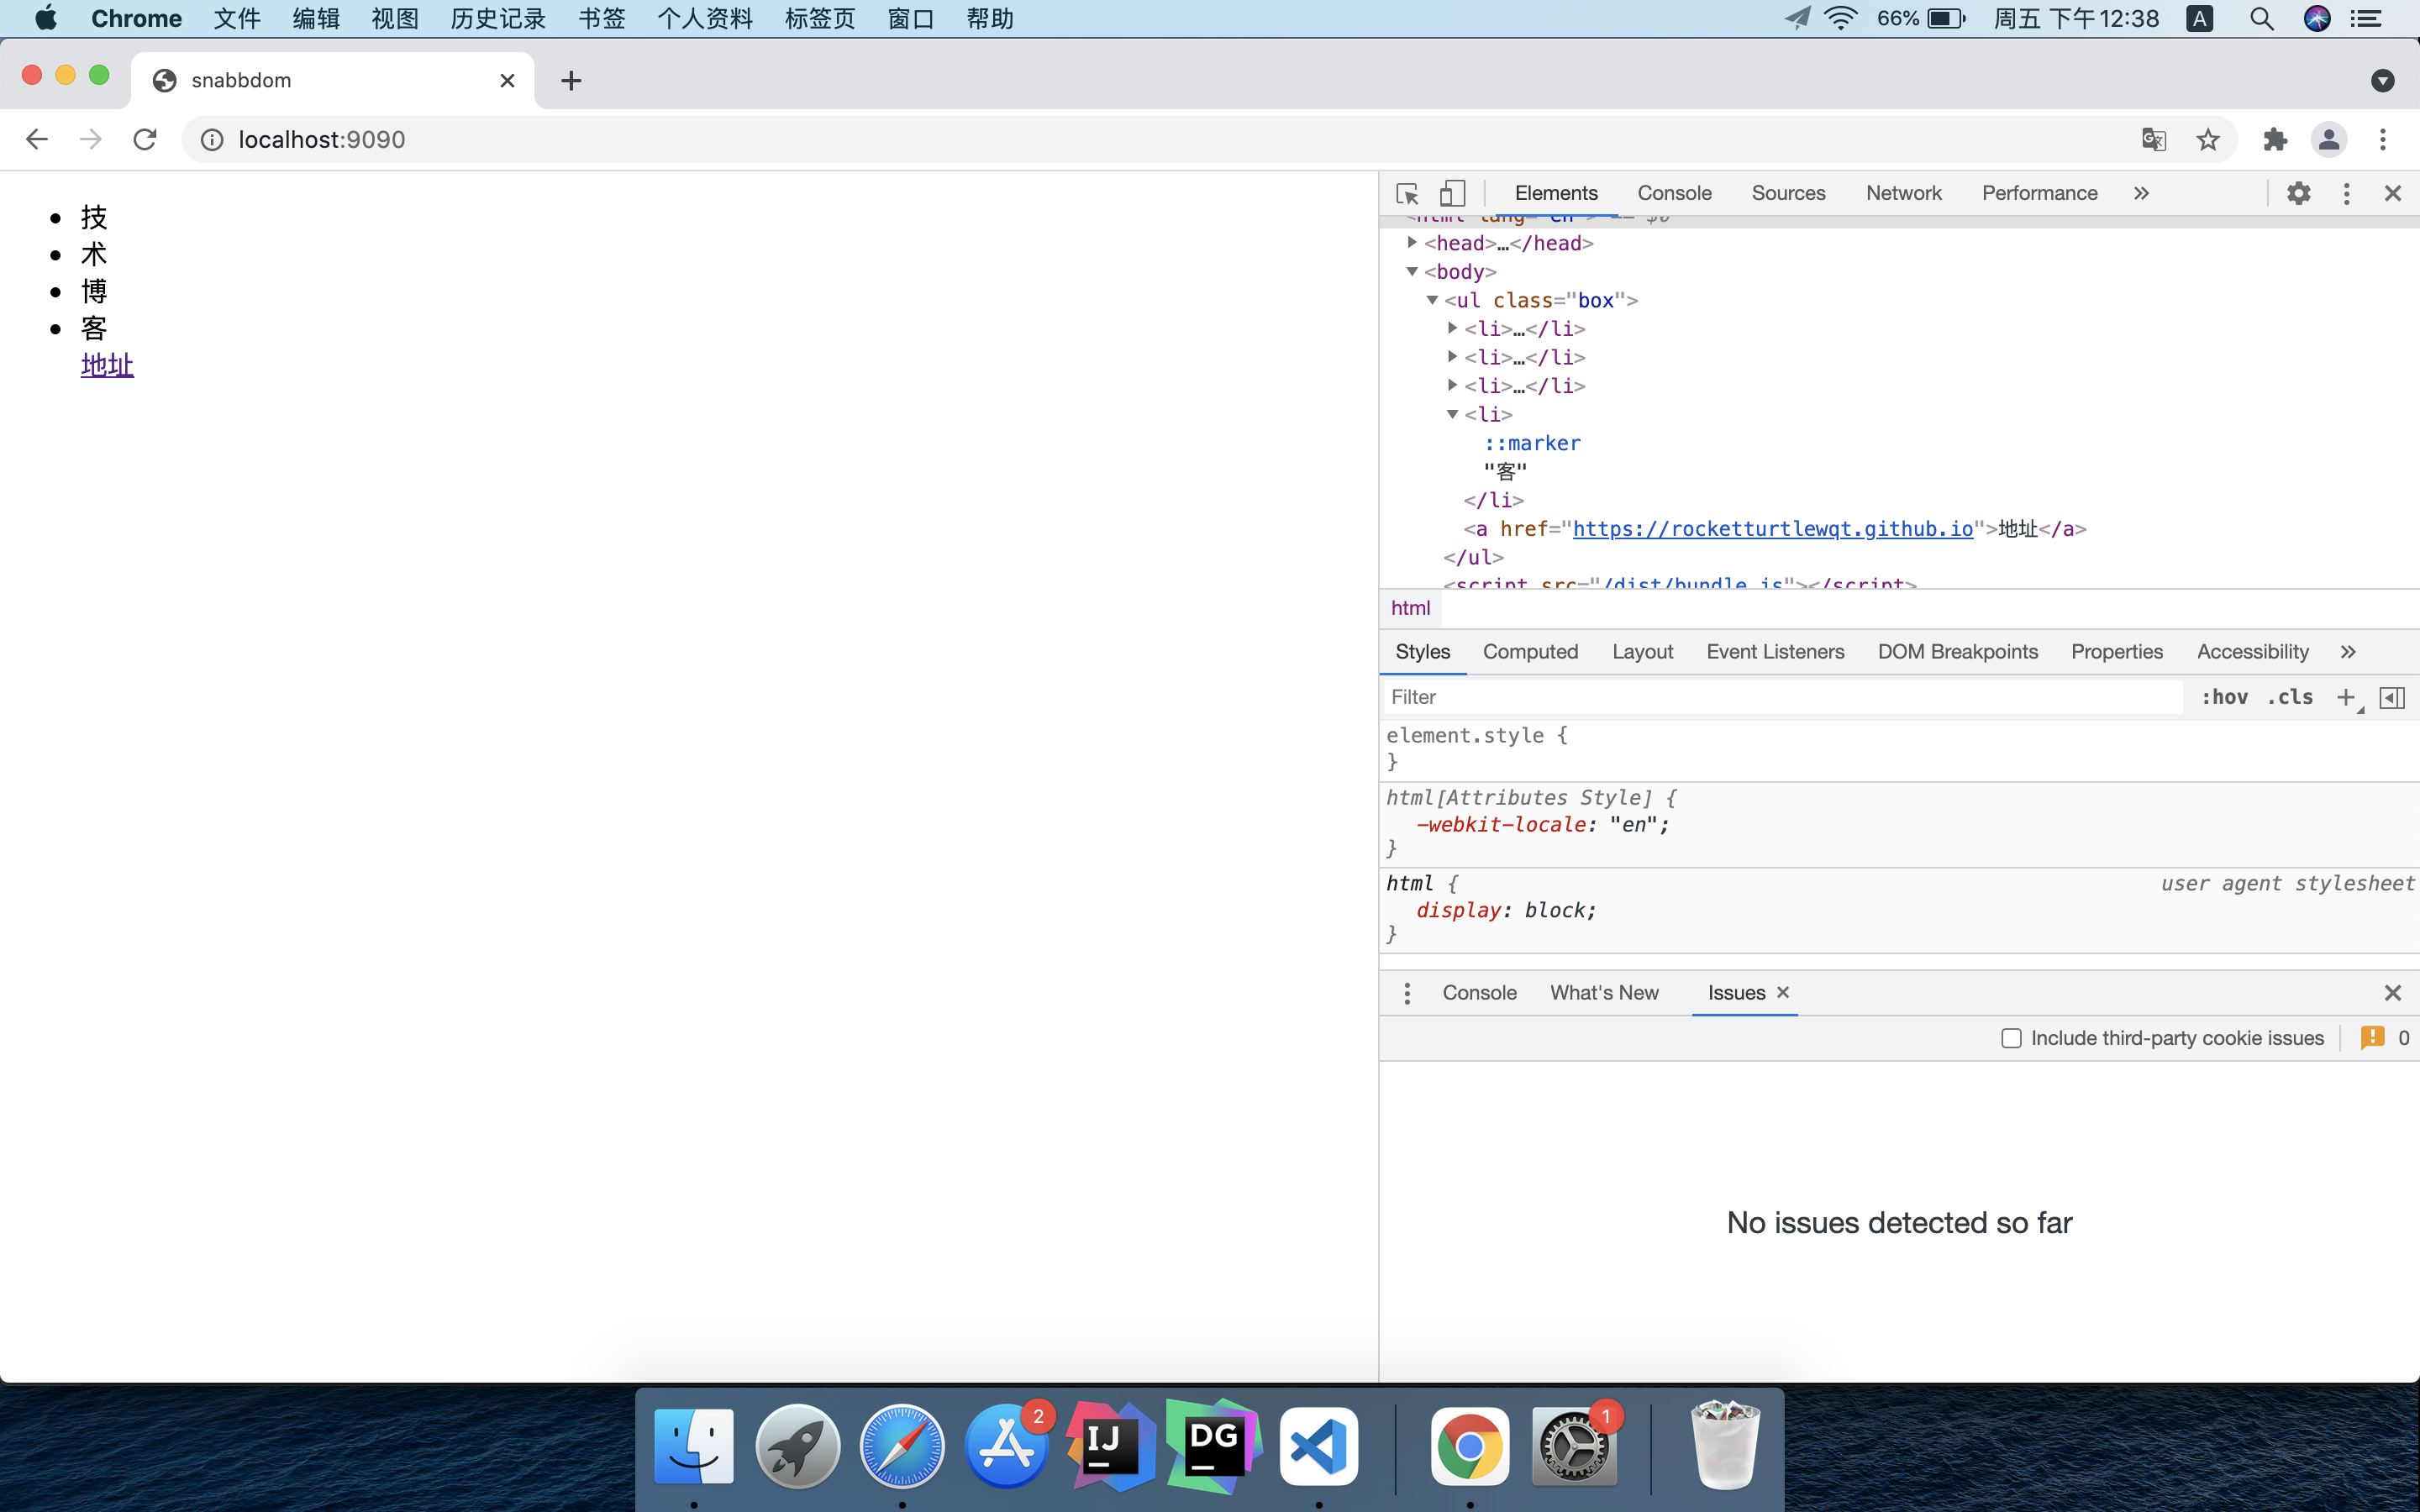Enable third-party cookie issues checkbox
This screenshot has height=1512, width=2420.
pyautogui.click(x=2011, y=1038)
